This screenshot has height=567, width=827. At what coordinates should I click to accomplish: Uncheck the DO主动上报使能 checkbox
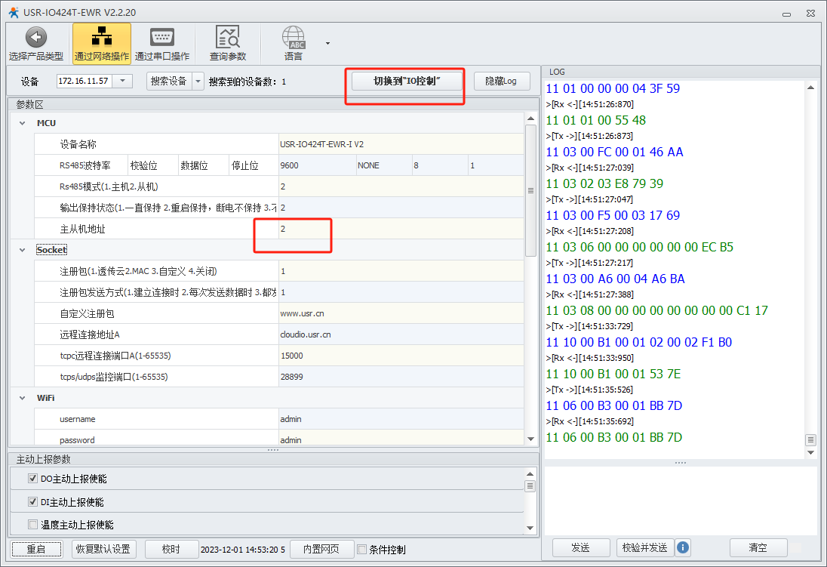(x=32, y=479)
